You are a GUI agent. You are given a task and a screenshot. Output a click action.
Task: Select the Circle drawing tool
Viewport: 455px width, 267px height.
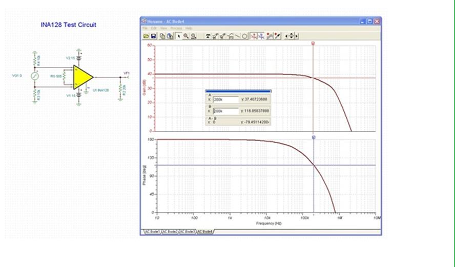pos(244,36)
